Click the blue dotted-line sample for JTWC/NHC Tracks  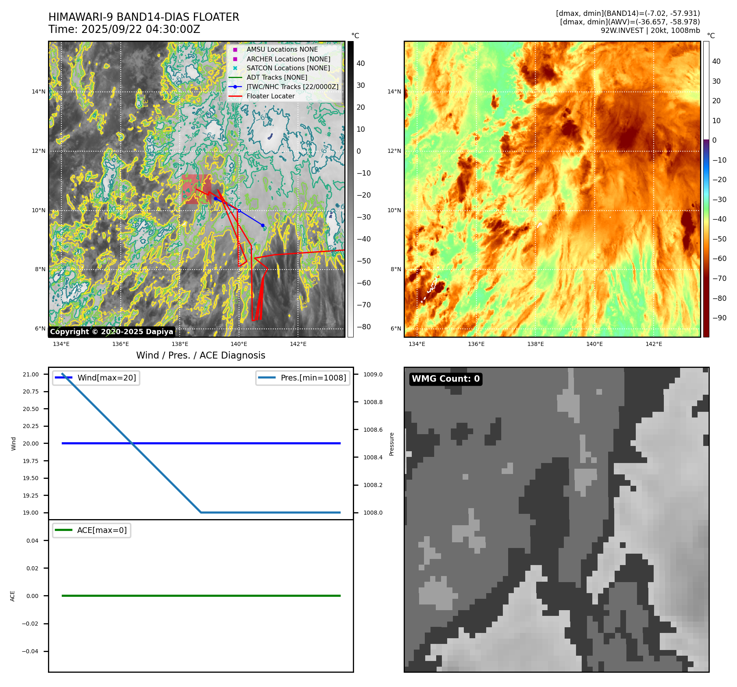coord(235,87)
